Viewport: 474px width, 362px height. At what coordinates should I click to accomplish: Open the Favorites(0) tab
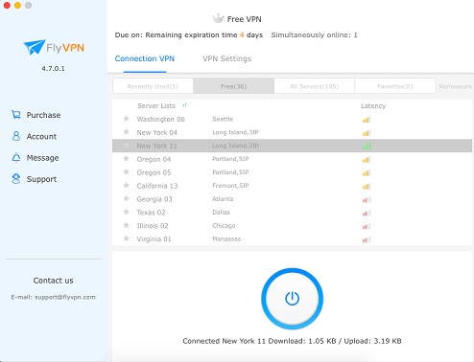[x=395, y=86]
